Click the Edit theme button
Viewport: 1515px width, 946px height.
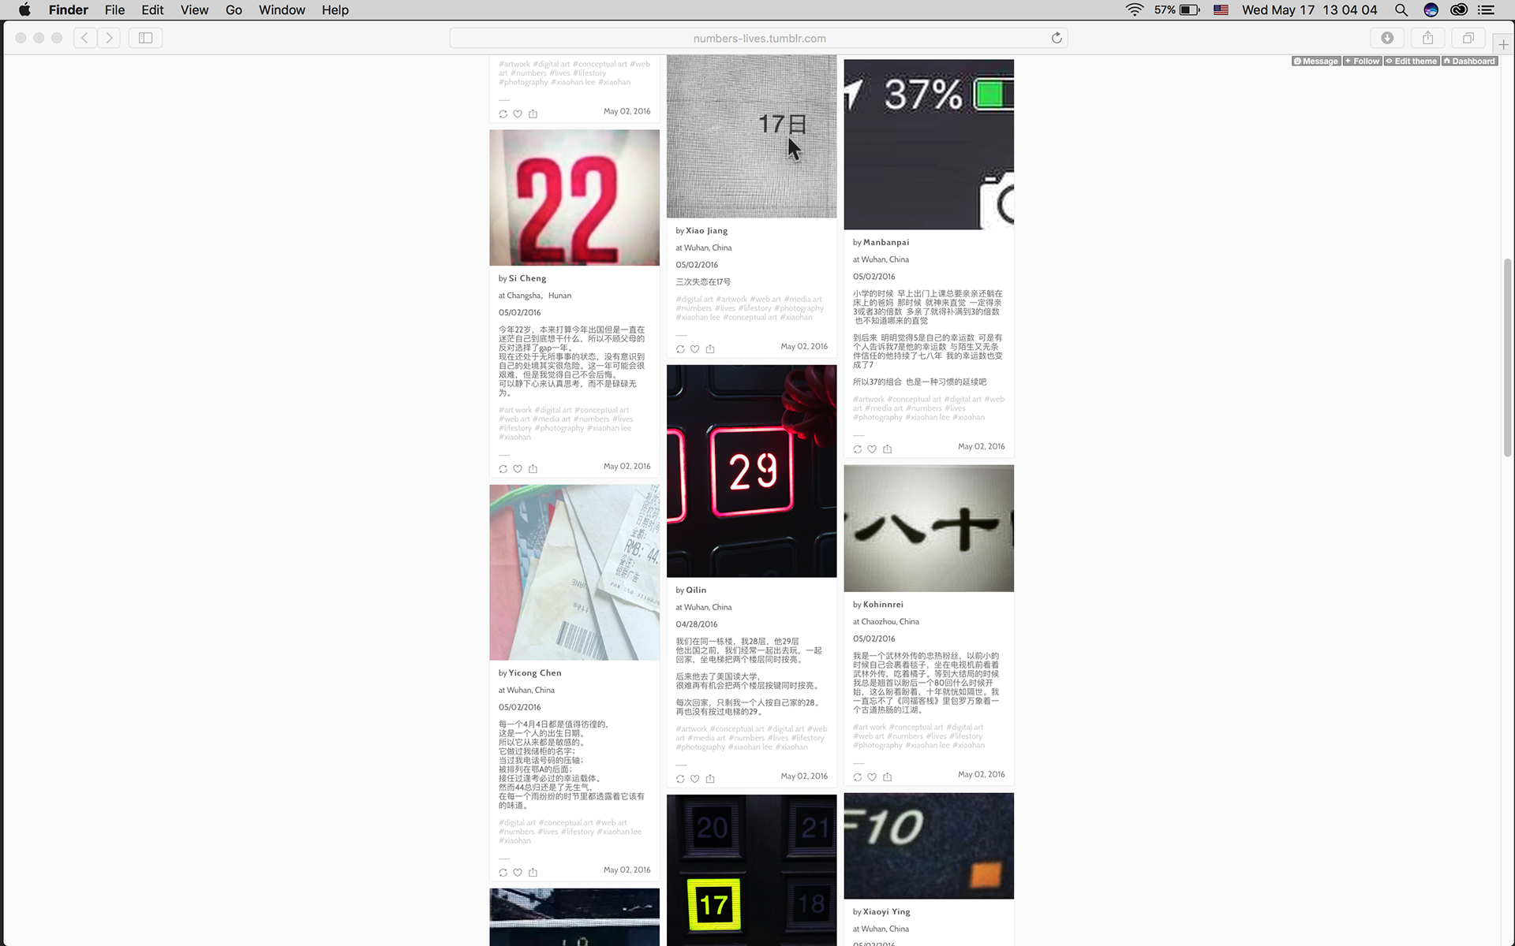coord(1412,61)
